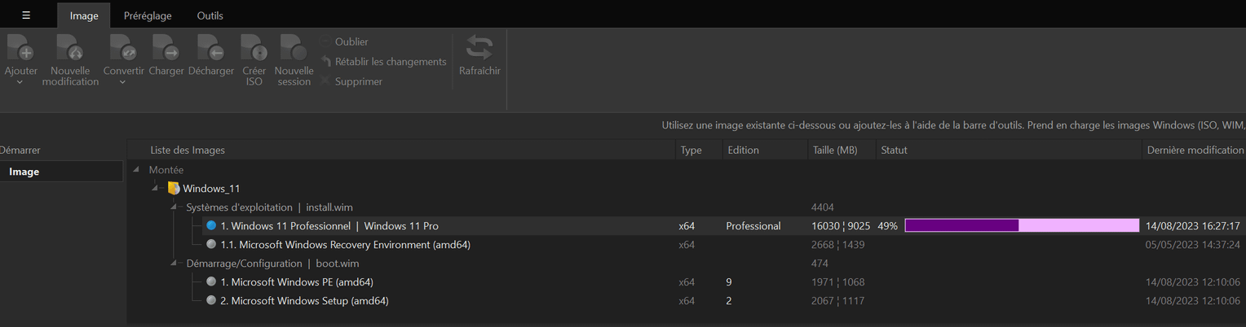This screenshot has width=1246, height=327.
Task: Select Image in the left sidebar
Action: 24,172
